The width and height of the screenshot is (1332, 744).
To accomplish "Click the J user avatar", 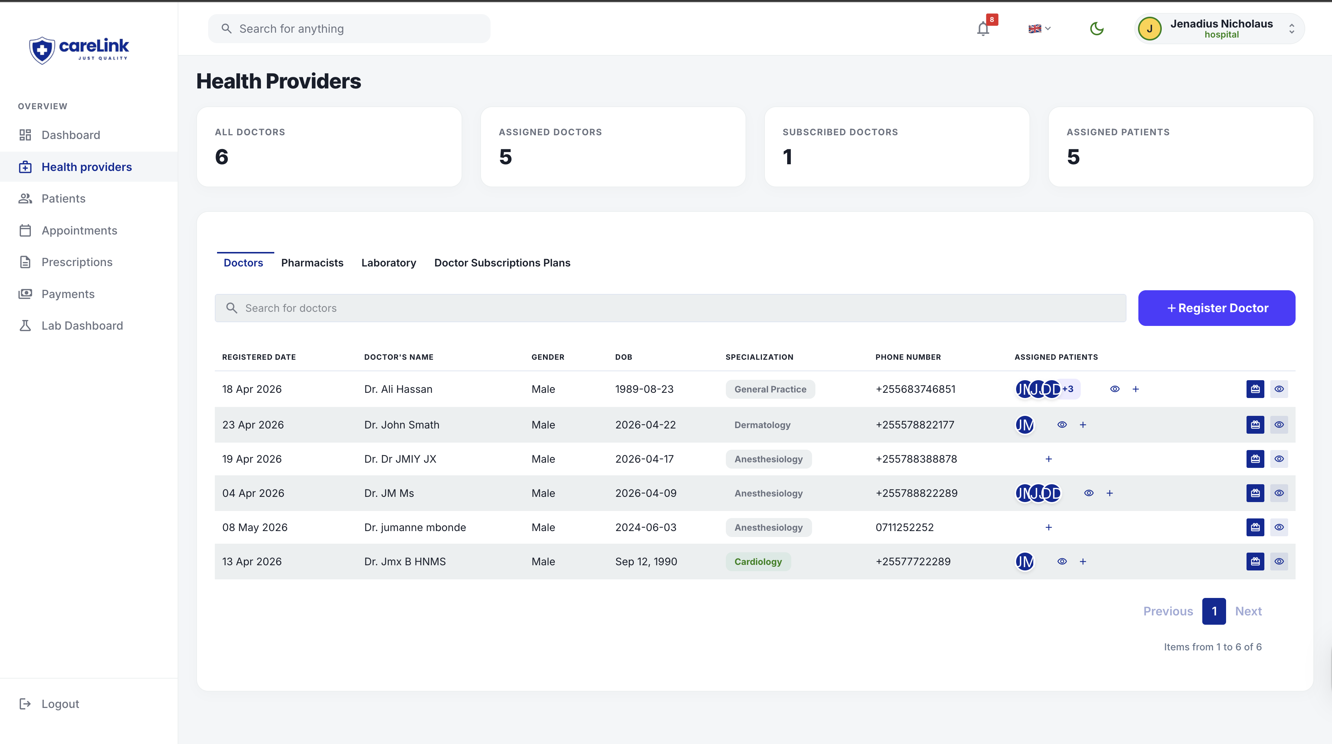I will [x=1150, y=29].
